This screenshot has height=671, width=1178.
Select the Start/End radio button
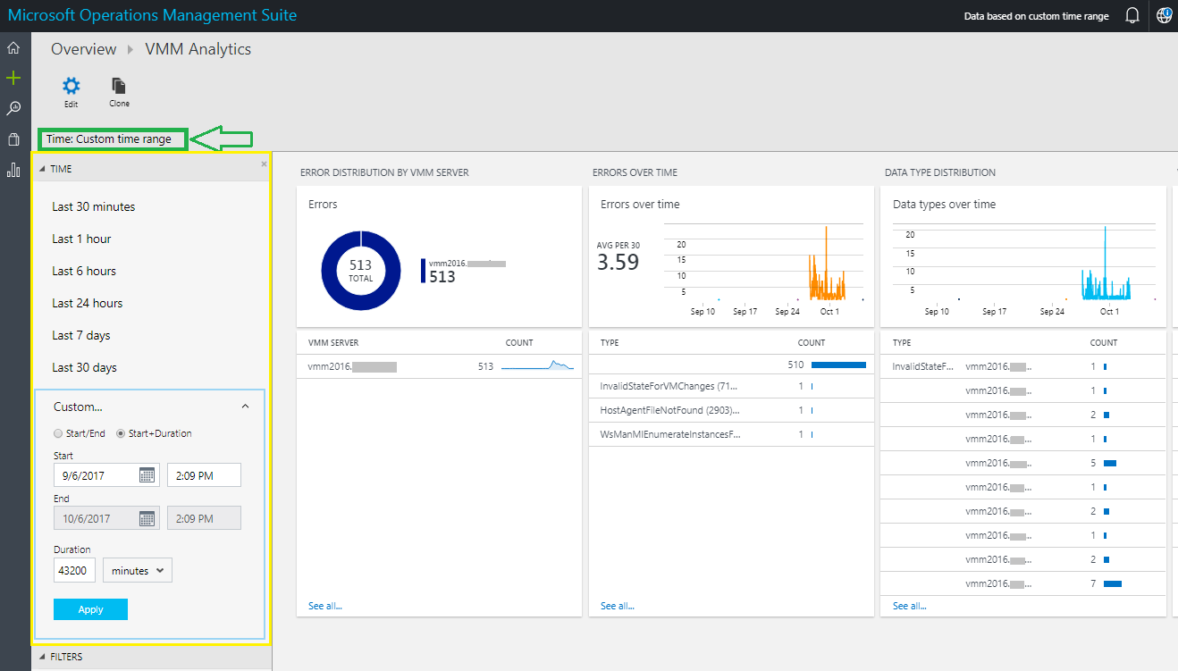(x=58, y=433)
